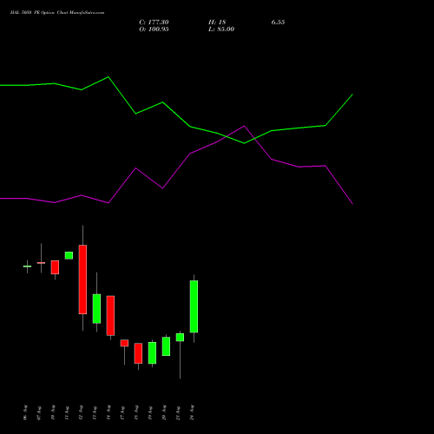
Task: Click the 21 Aug date label
Action: point(178,412)
